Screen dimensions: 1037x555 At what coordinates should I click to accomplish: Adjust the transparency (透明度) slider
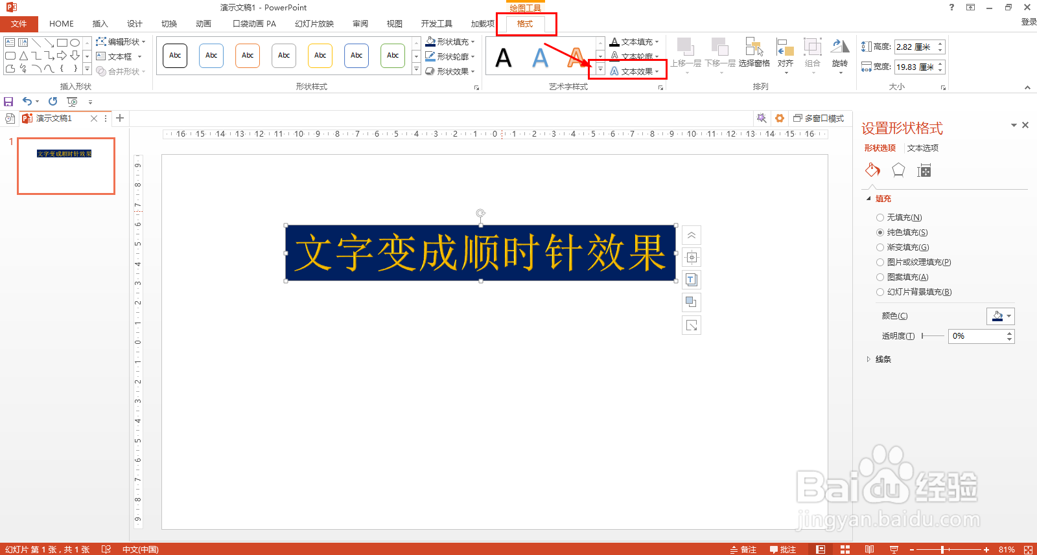point(933,335)
